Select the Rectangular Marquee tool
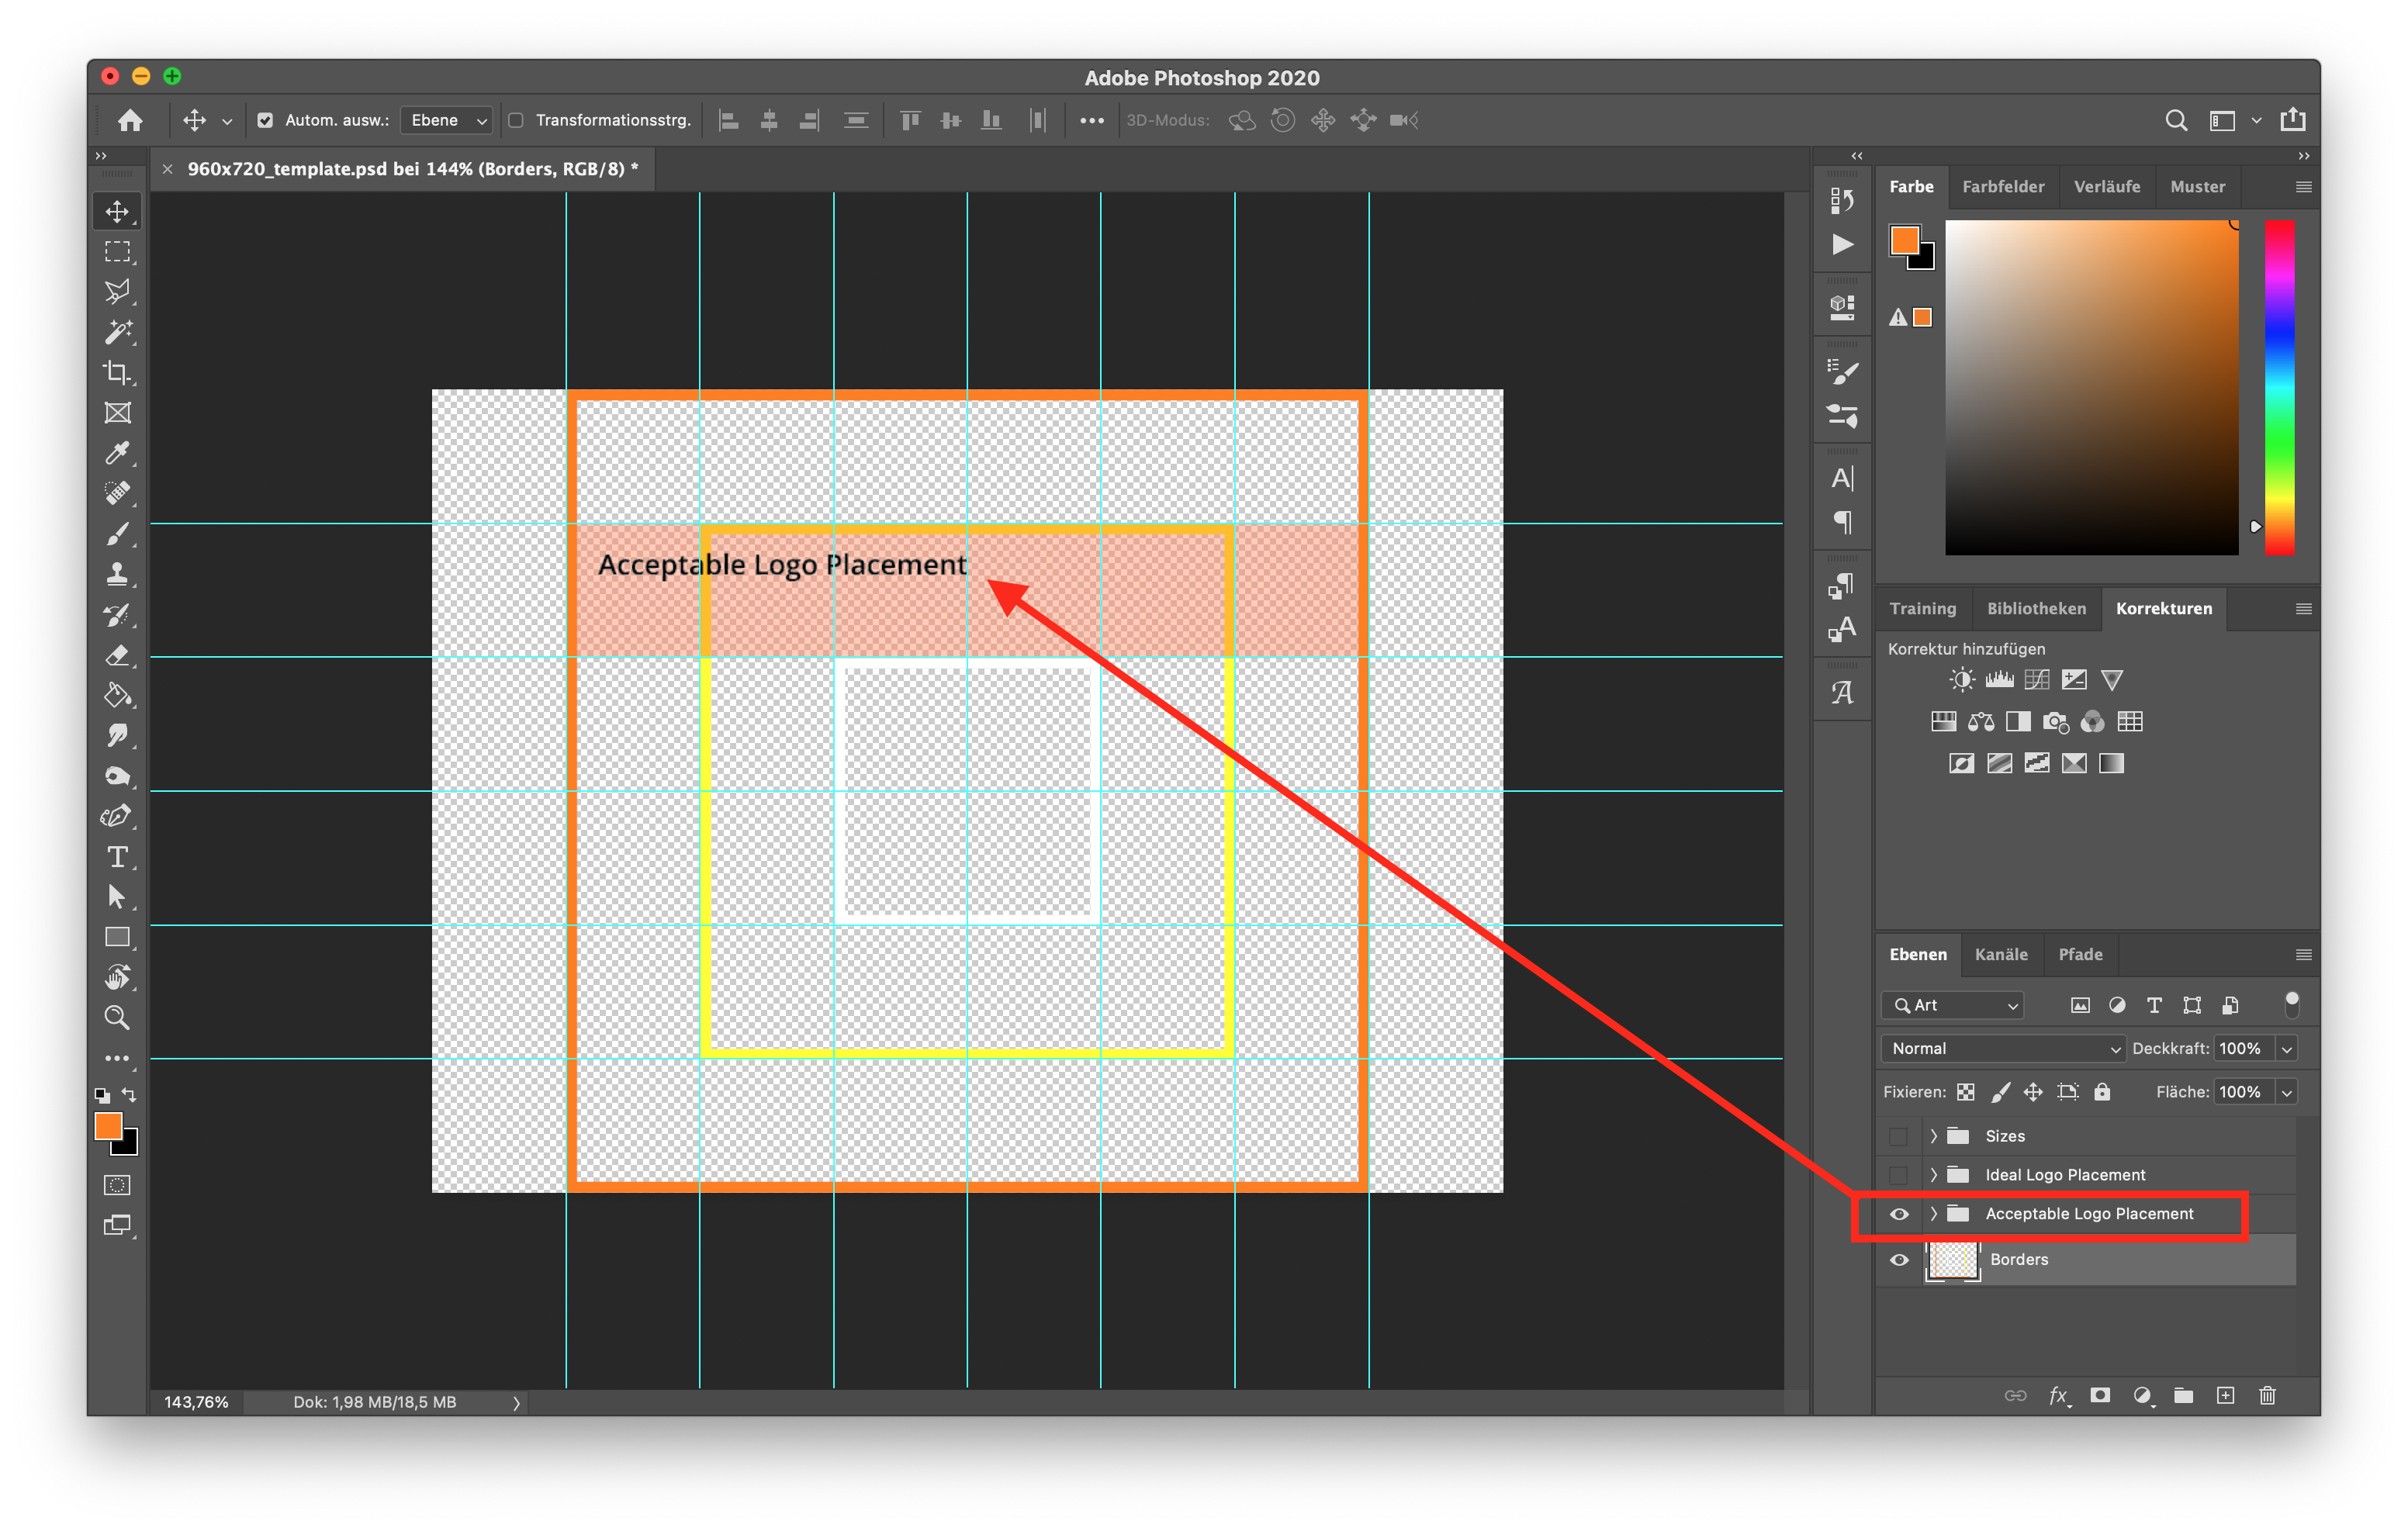This screenshot has height=1531, width=2408. (x=117, y=251)
